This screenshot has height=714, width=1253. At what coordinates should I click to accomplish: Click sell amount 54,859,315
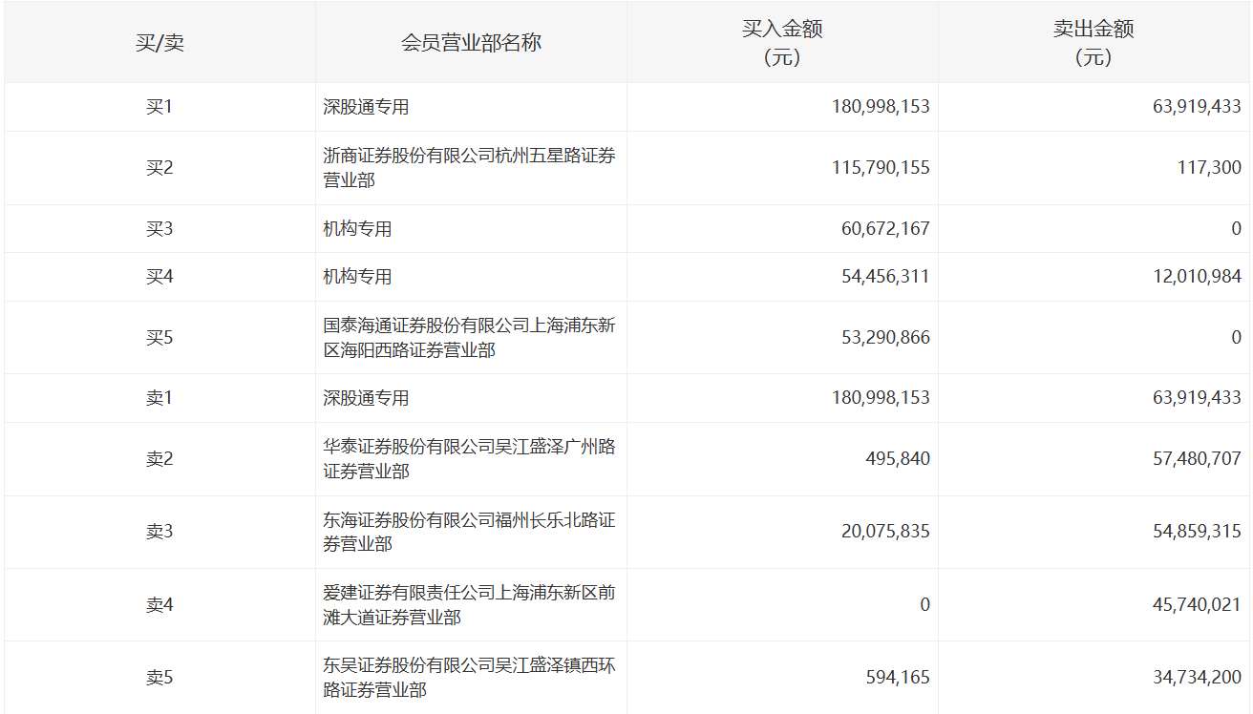(1197, 532)
